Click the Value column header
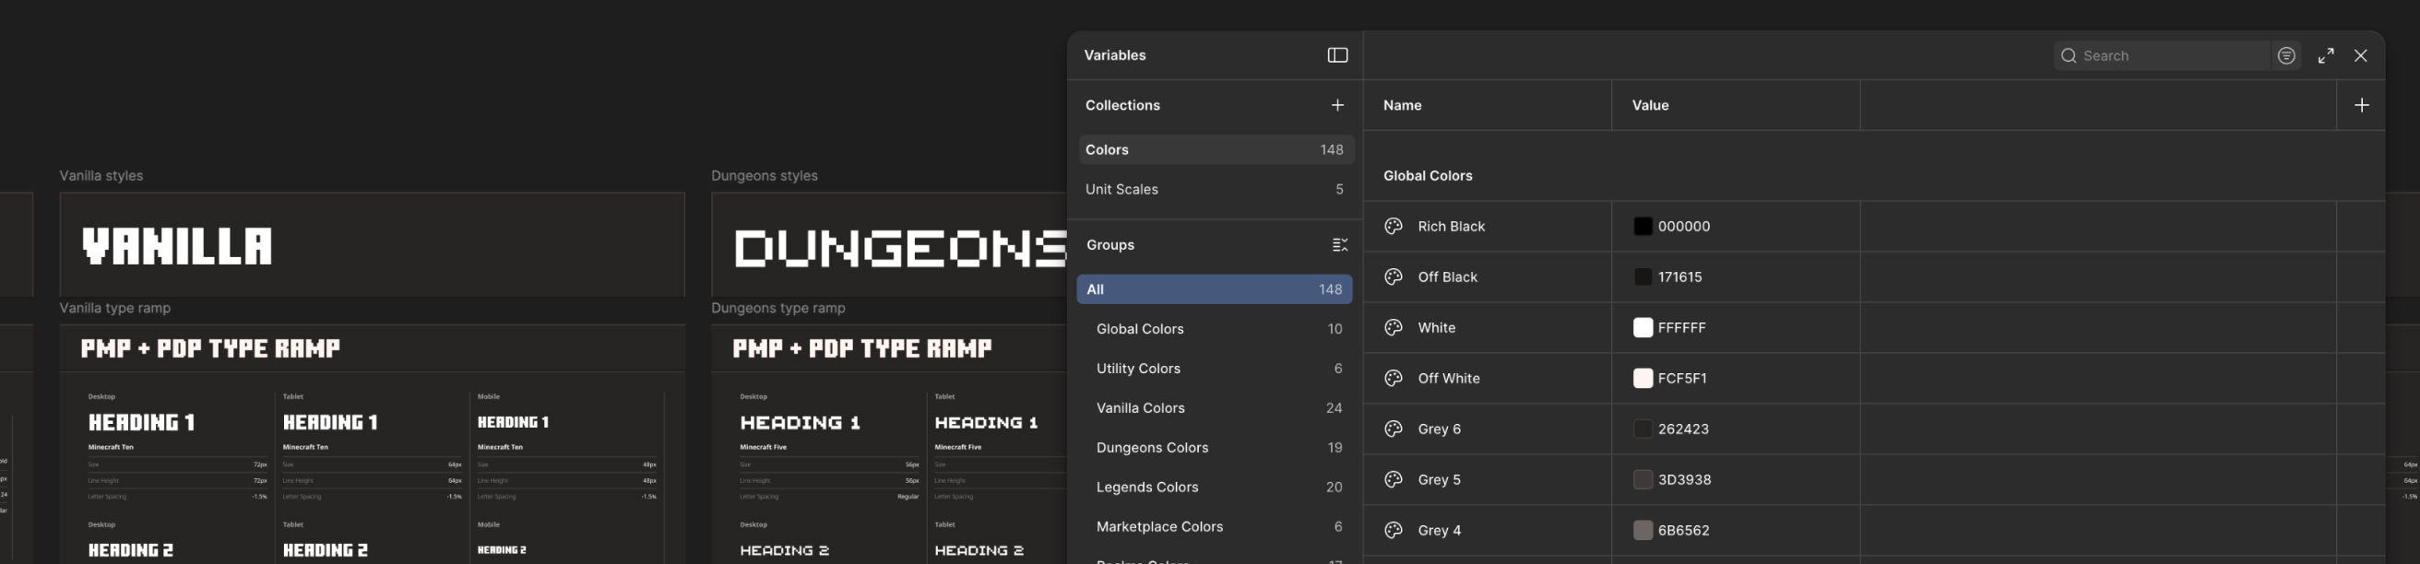Screen dimensions: 2420x564 (x=1650, y=105)
